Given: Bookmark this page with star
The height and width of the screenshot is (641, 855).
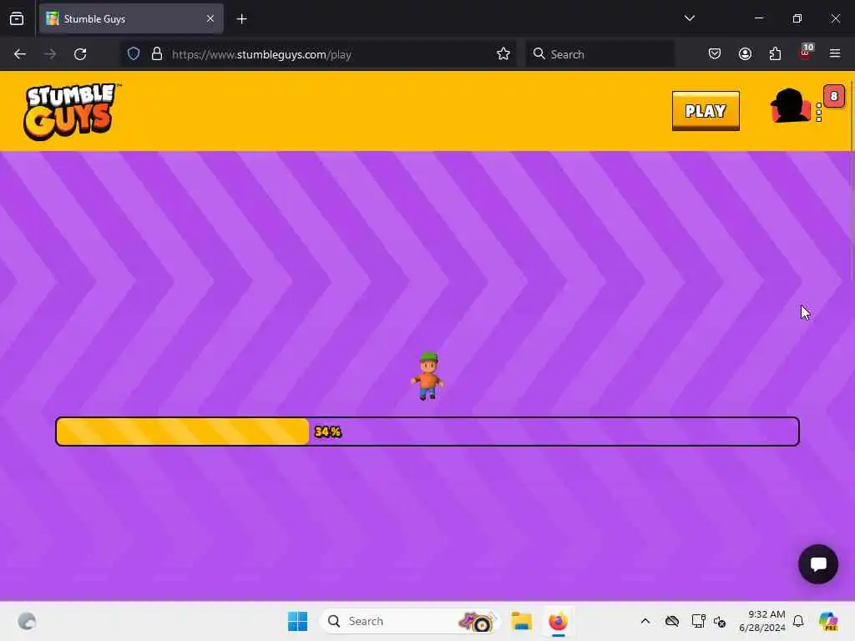Looking at the screenshot, I should pos(503,54).
